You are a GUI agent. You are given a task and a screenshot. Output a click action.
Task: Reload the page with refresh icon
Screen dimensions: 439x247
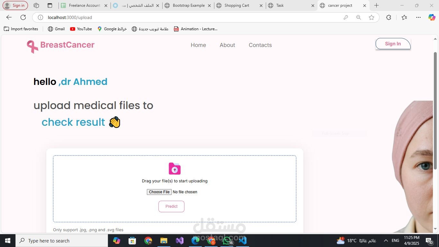[x=23, y=17]
